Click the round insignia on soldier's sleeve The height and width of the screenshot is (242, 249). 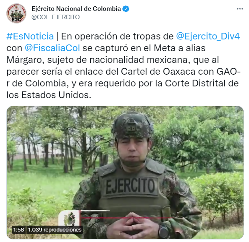(79, 198)
